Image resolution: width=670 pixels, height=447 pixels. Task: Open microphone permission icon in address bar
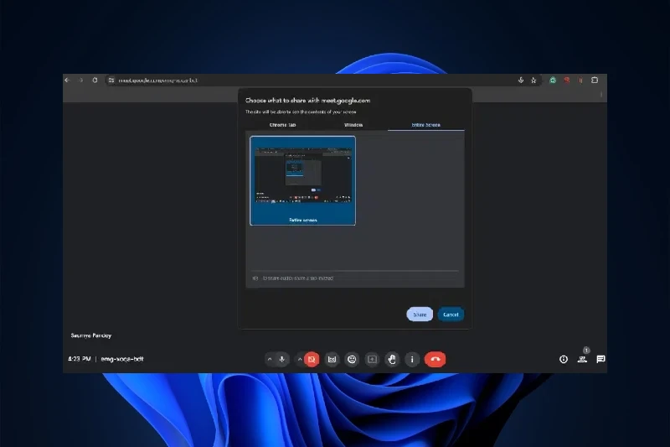pos(521,80)
